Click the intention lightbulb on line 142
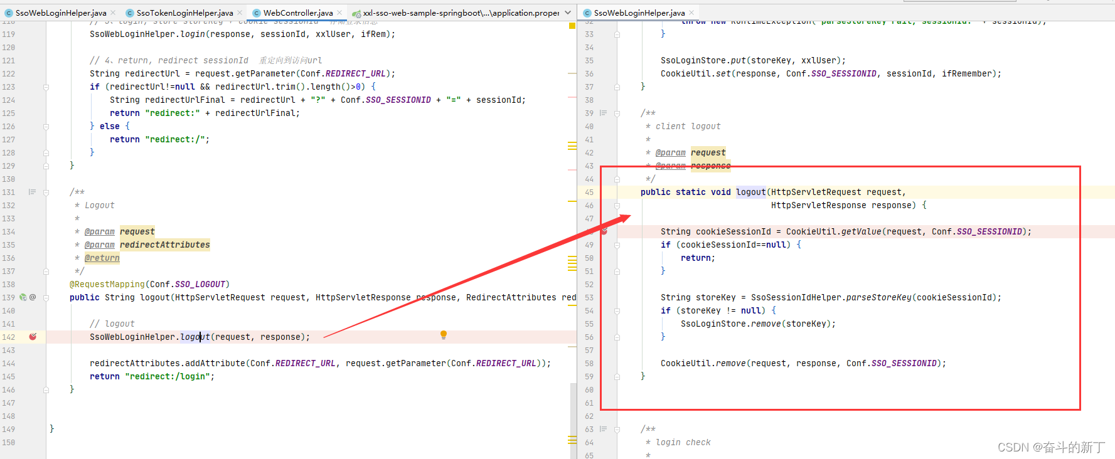 [x=444, y=335]
